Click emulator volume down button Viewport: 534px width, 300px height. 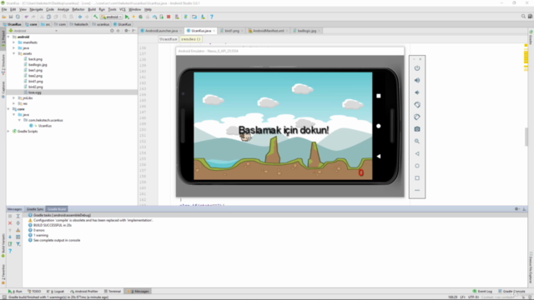[x=417, y=92]
